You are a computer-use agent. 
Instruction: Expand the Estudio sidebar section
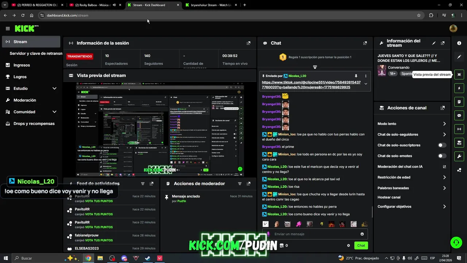point(54,88)
